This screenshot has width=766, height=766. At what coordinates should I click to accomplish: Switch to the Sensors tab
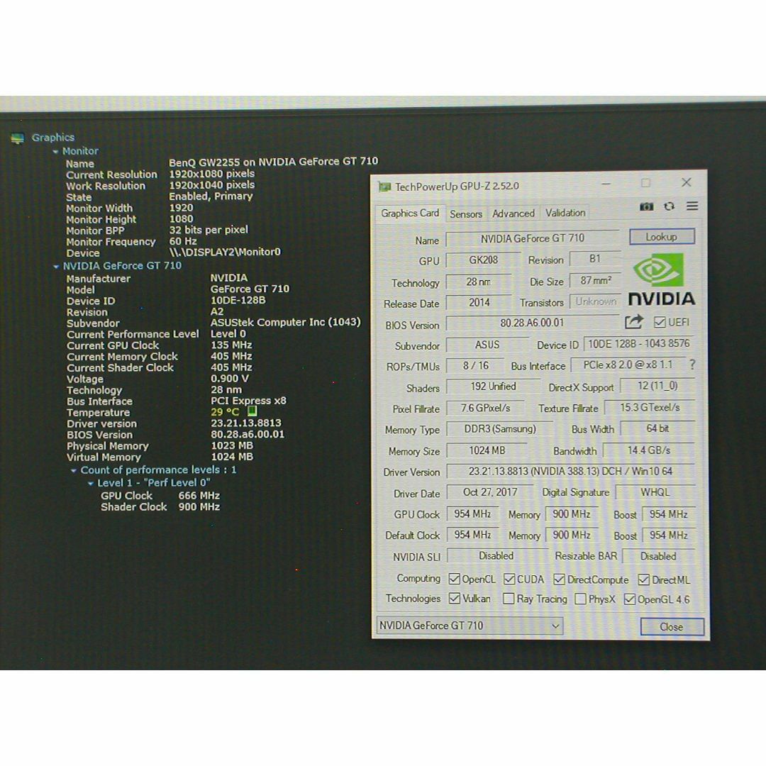pyautogui.click(x=466, y=214)
